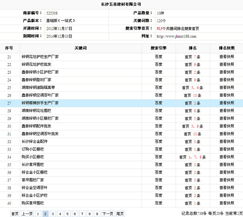Go to the 尾页 last page button
The height and width of the screenshot is (217, 243).
pos(120,214)
